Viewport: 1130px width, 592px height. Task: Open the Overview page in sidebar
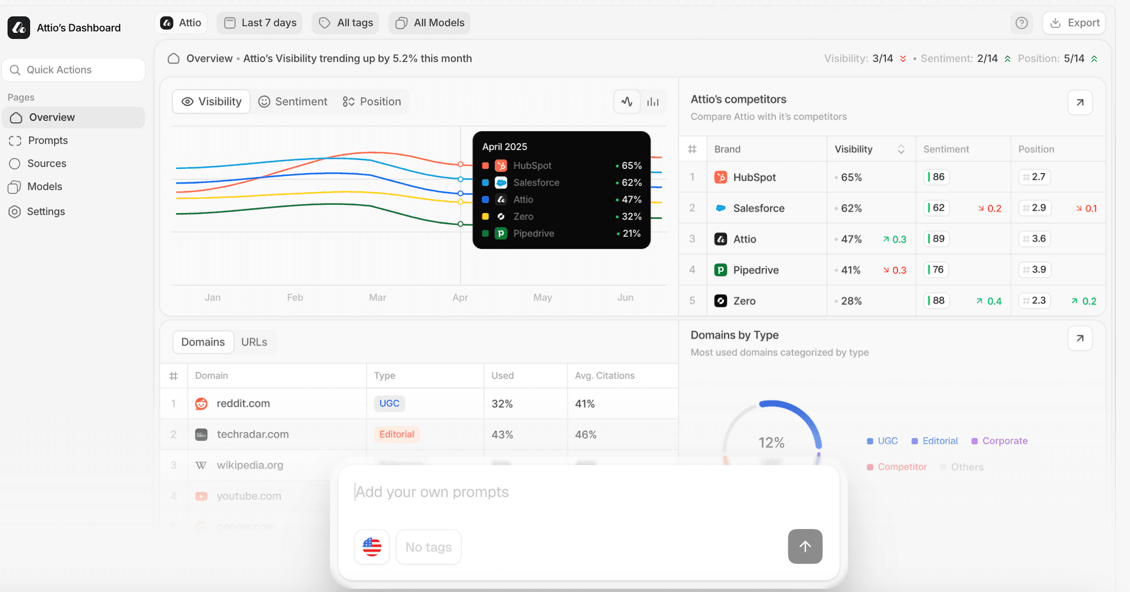74,118
